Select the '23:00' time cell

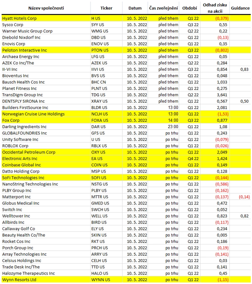point(173,127)
